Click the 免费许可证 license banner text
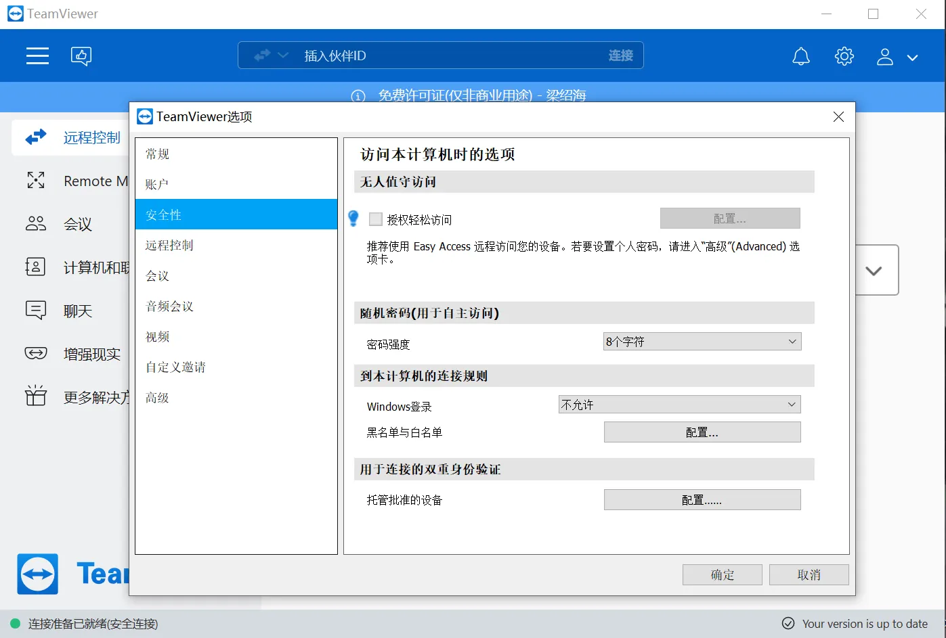946x638 pixels. tap(482, 96)
